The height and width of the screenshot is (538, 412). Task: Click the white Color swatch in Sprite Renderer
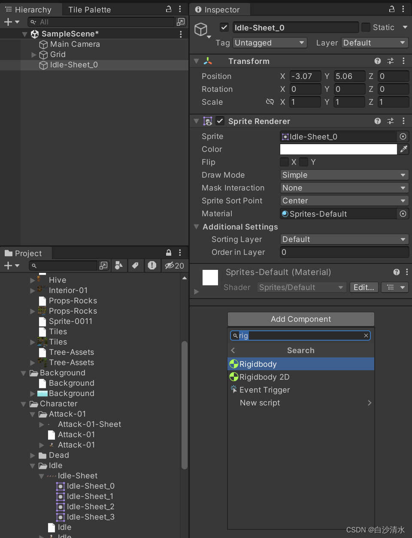point(338,149)
